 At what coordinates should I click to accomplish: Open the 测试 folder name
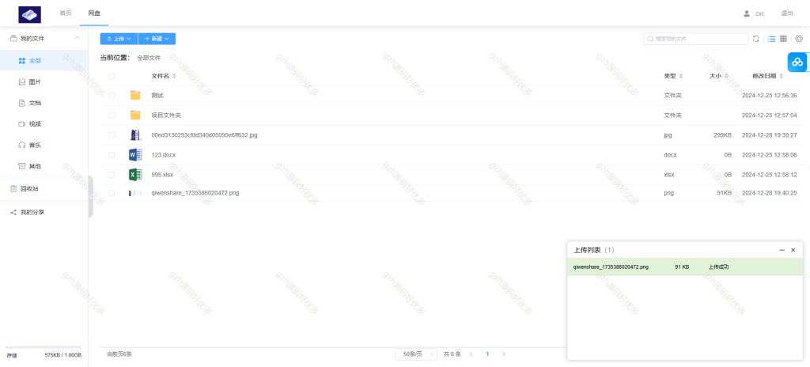[157, 96]
